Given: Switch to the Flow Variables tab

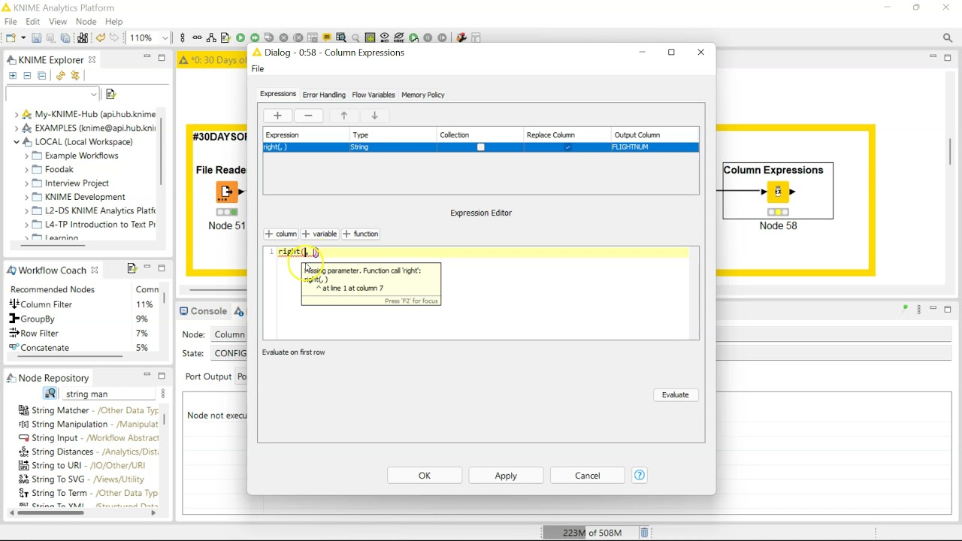Looking at the screenshot, I should coord(374,95).
